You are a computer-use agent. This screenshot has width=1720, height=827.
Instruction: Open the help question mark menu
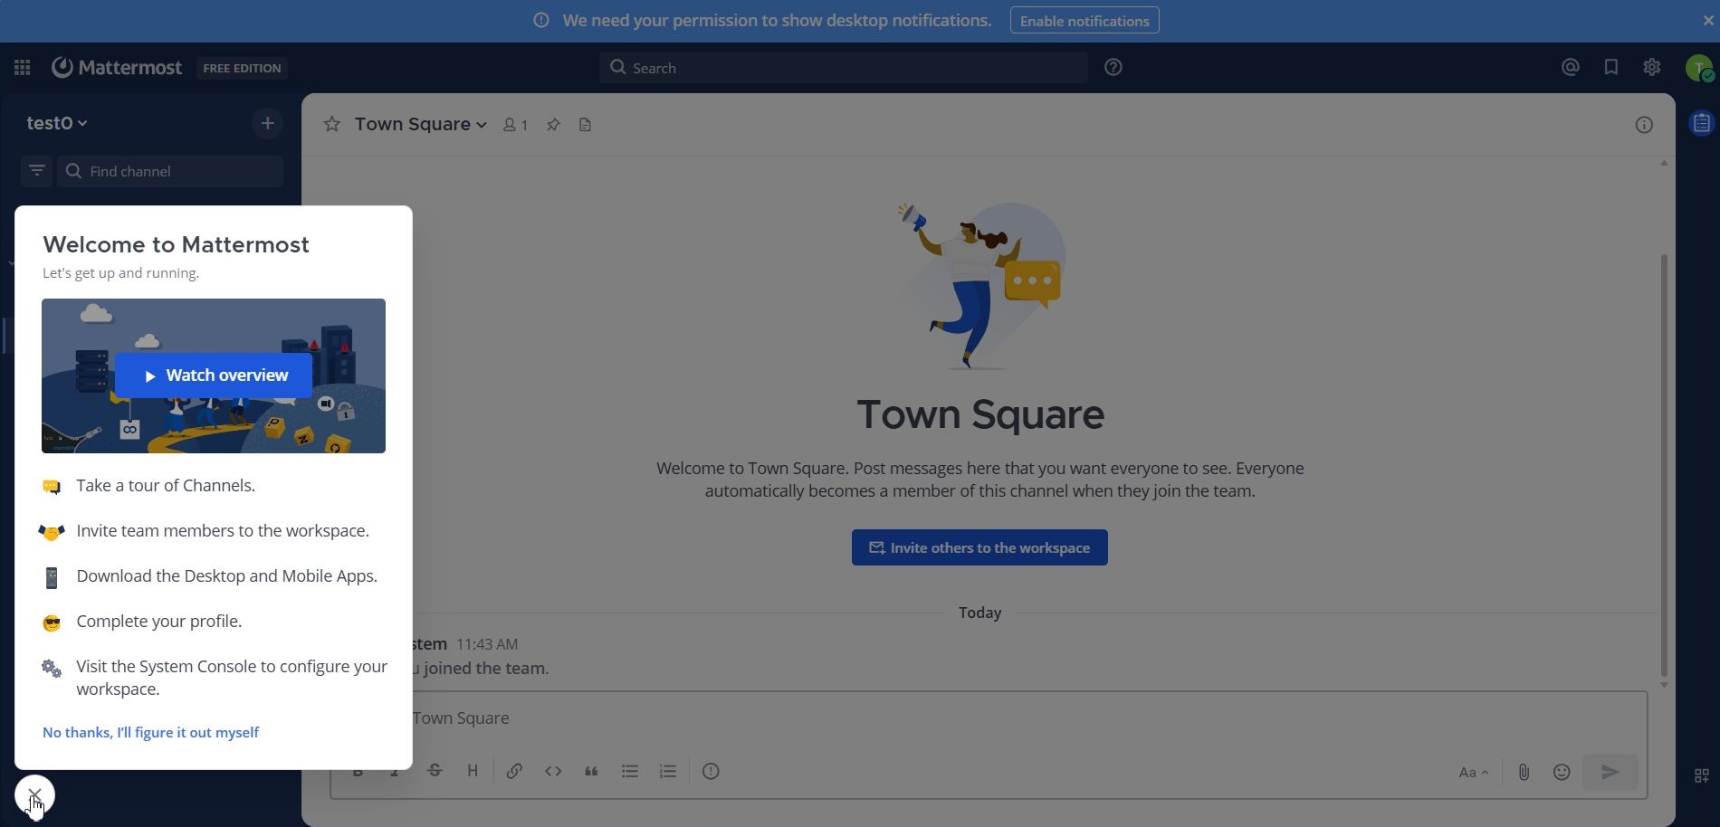[1113, 67]
